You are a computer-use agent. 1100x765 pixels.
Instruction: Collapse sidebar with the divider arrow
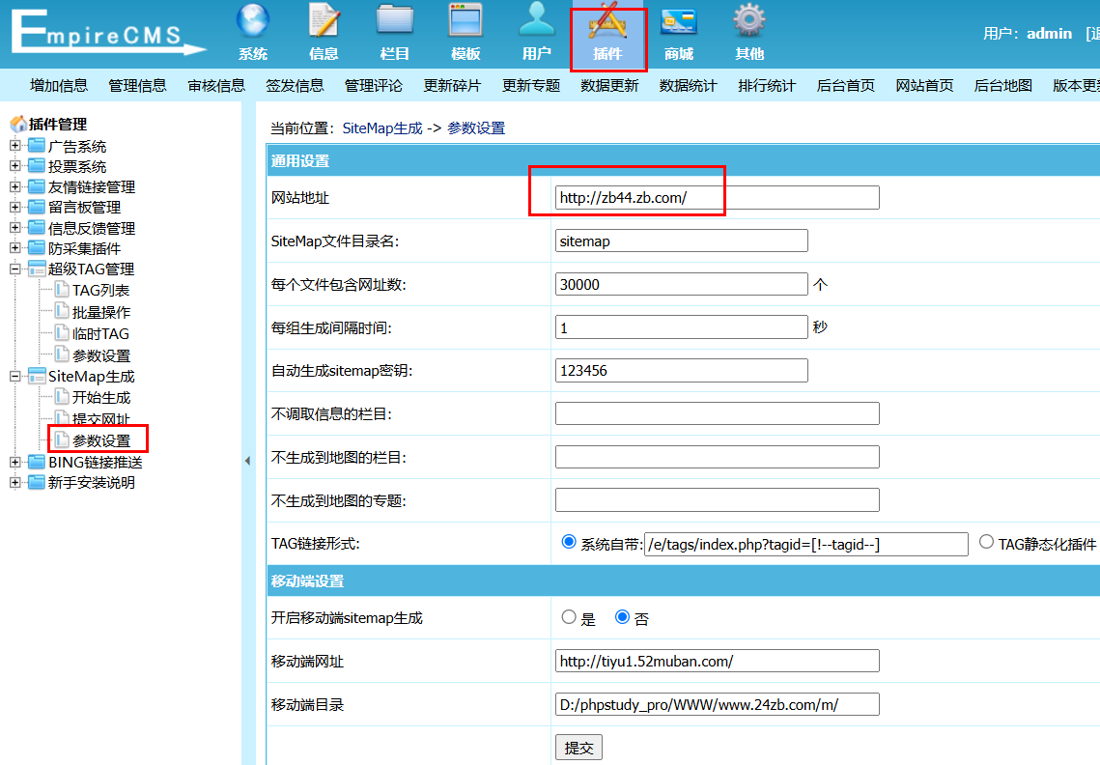point(247,461)
